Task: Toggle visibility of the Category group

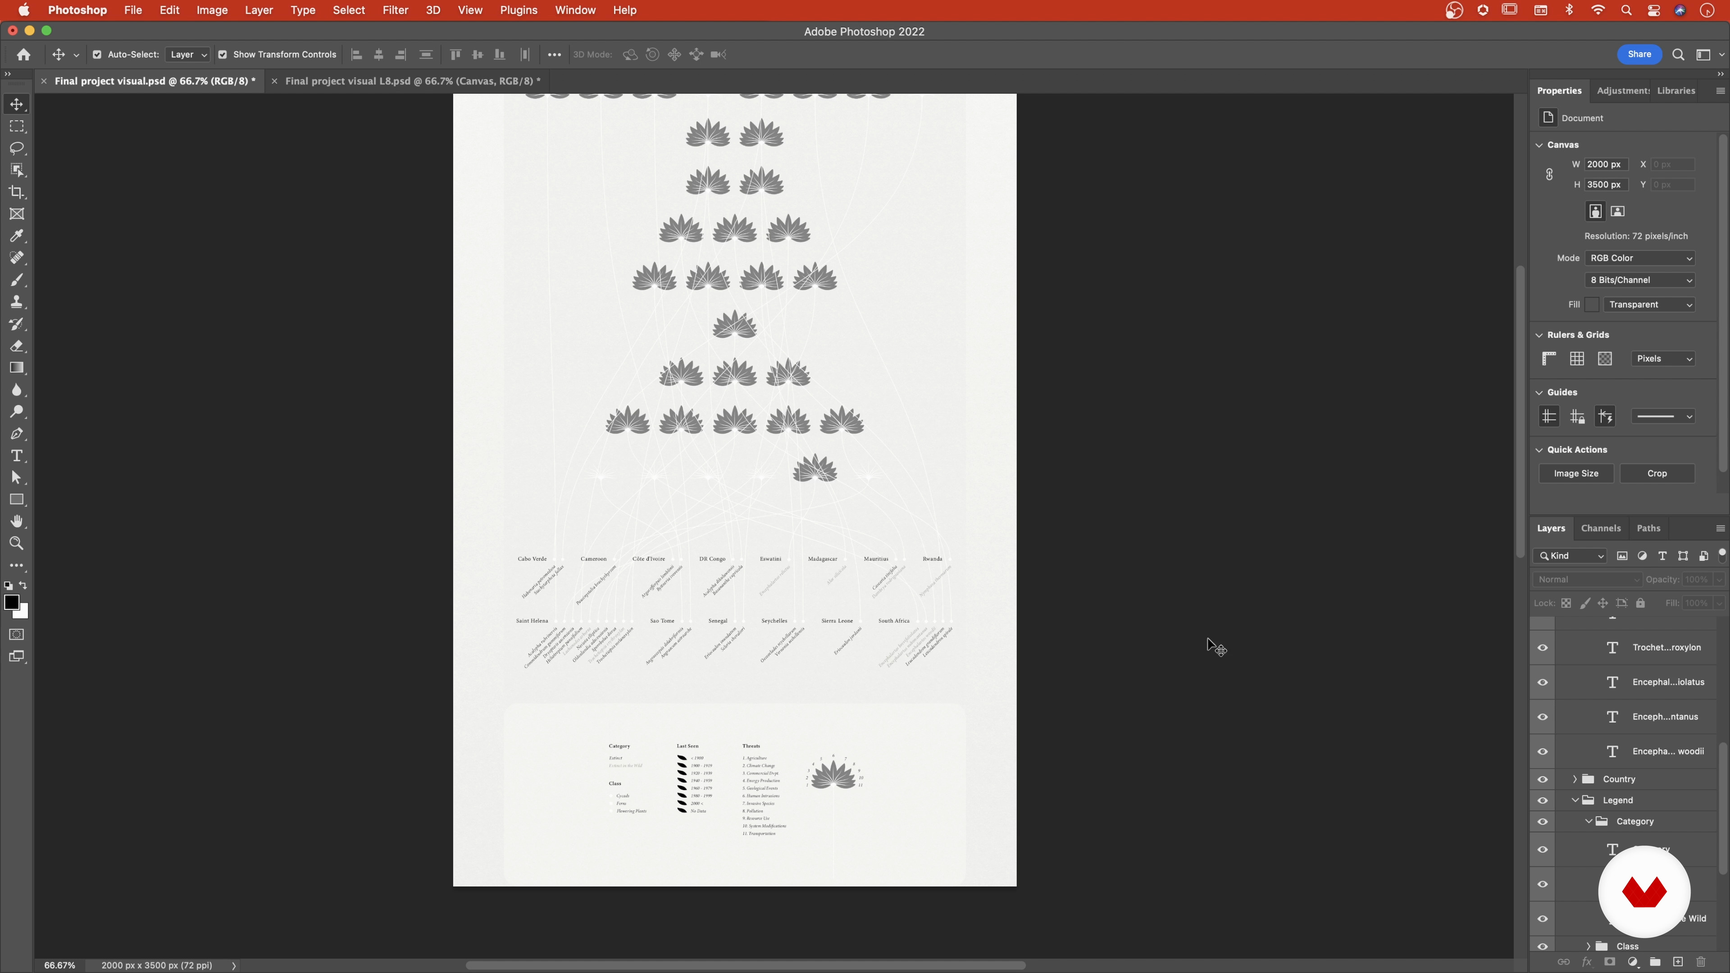Action: coord(1543,822)
